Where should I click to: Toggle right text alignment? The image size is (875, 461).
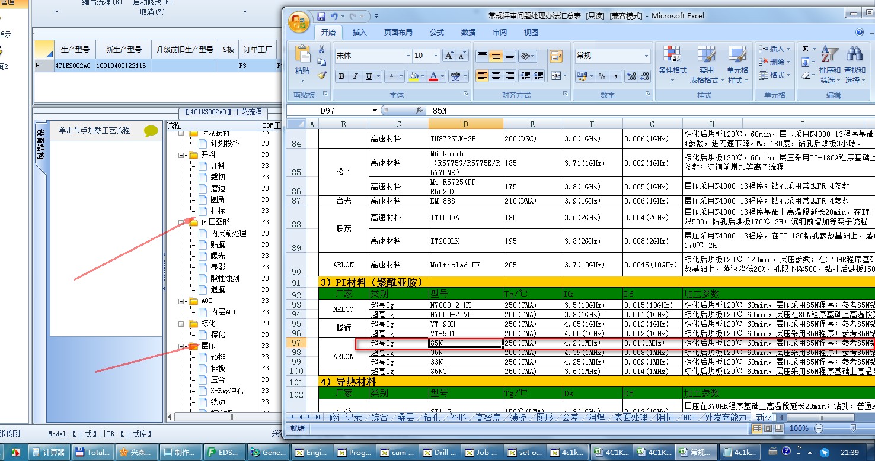pos(510,76)
